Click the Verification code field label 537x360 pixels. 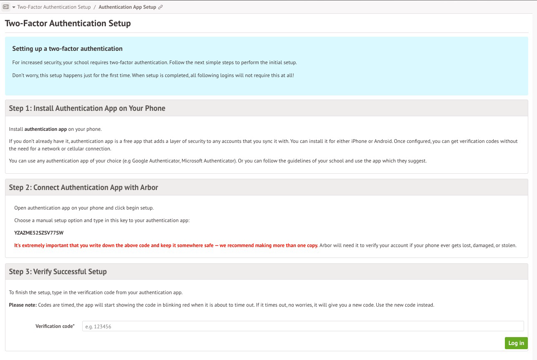click(55, 326)
